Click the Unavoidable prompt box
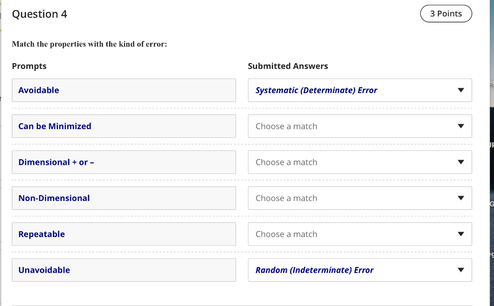Screen dimensions: 494x306 click(123, 270)
